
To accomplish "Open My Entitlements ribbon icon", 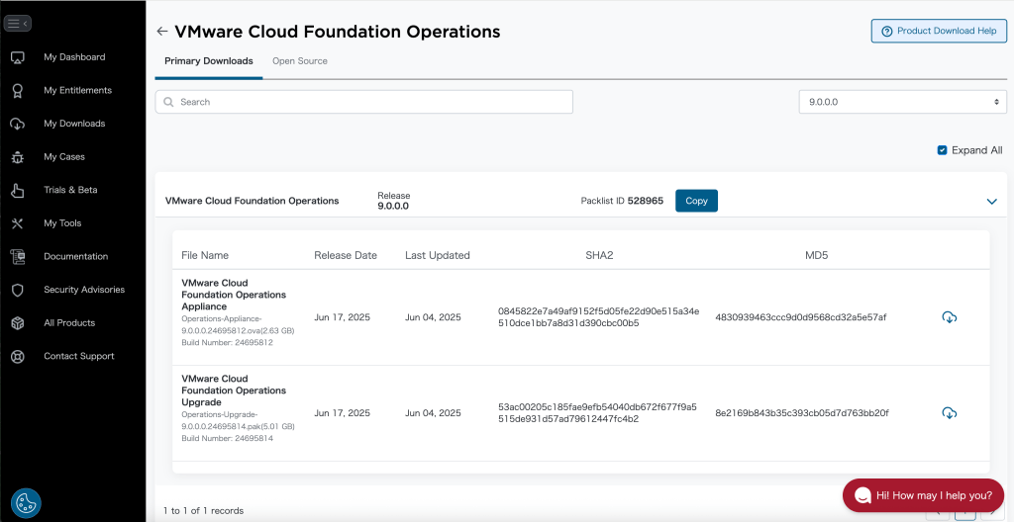I will (17, 91).
